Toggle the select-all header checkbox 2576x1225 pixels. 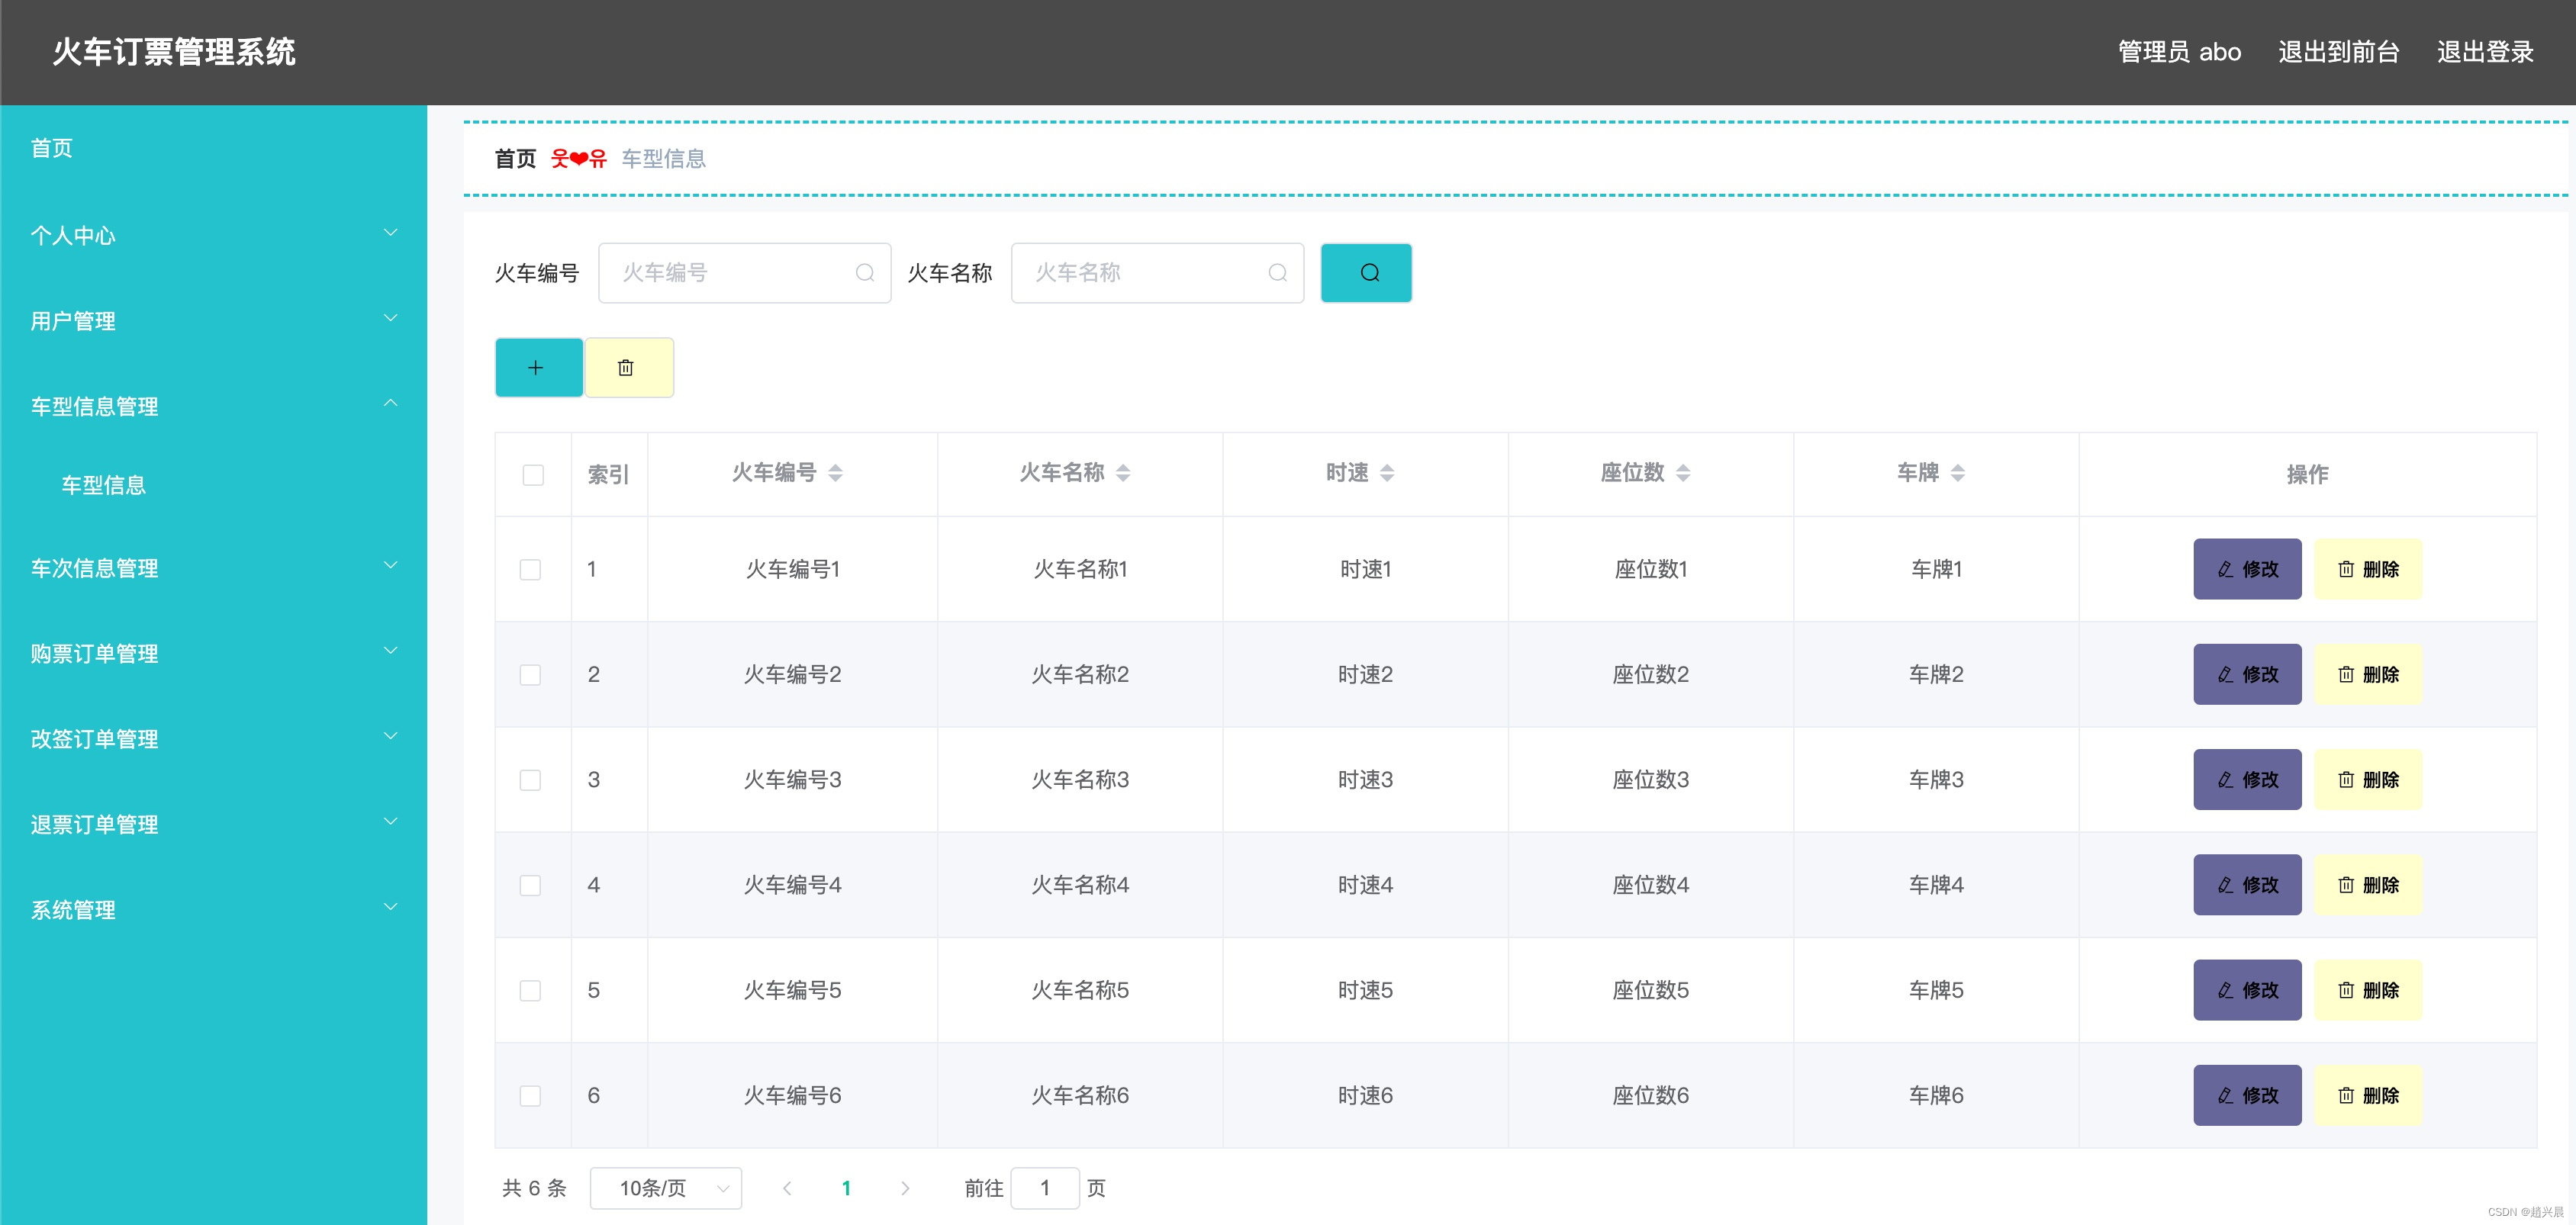[x=533, y=475]
